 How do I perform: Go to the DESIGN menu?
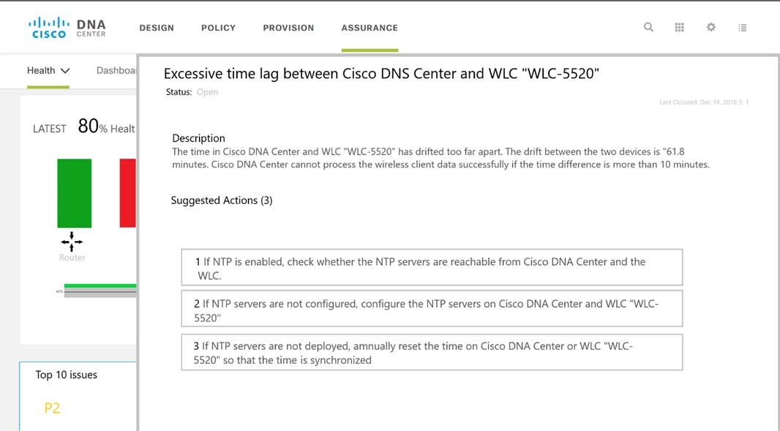157,28
